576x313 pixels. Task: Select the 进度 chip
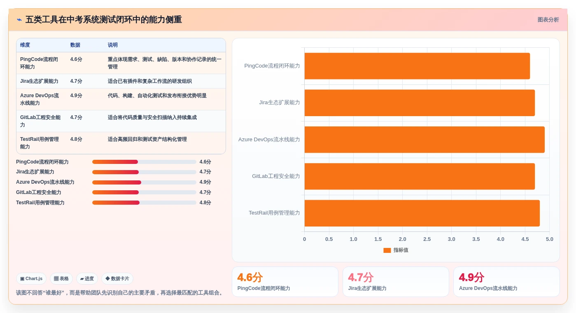[87, 279]
